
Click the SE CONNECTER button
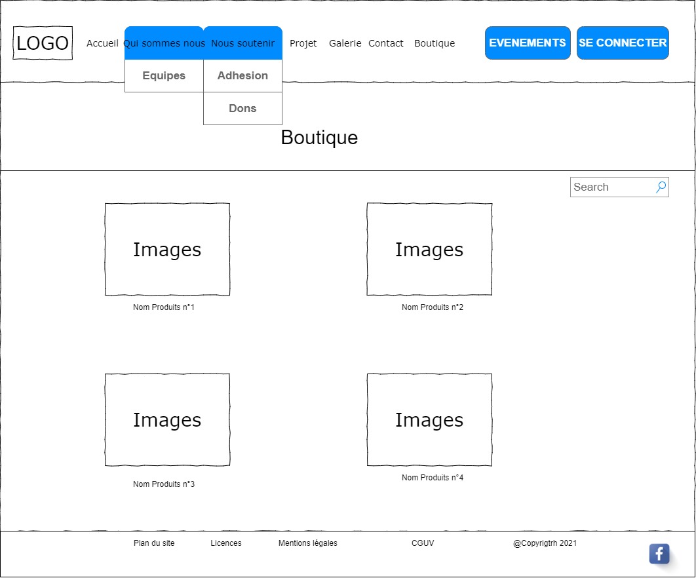[622, 43]
